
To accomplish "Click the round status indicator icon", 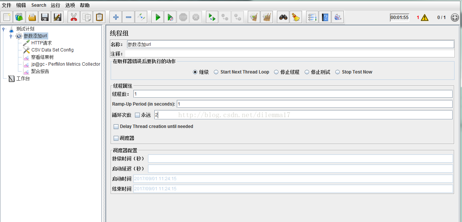I will click(455, 18).
